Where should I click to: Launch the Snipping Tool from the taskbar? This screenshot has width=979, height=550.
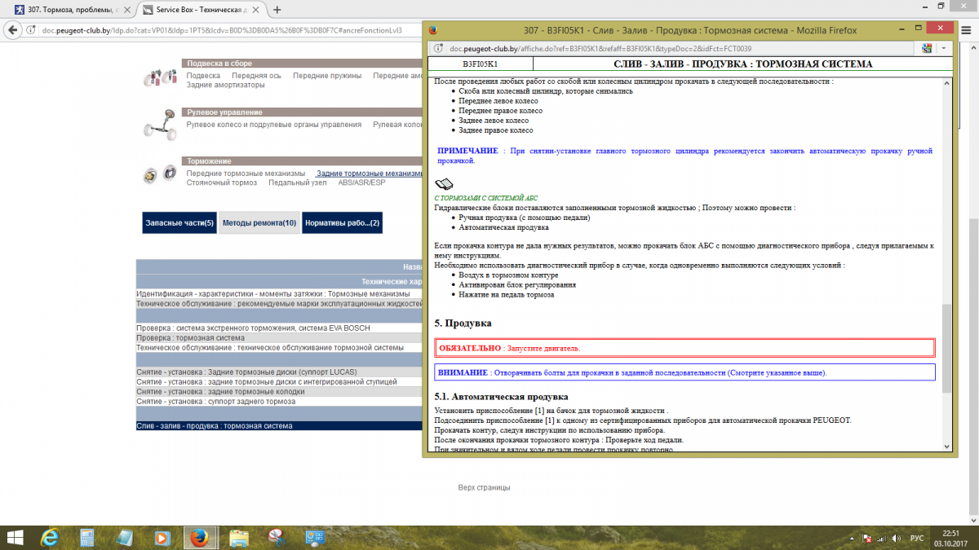click(x=276, y=538)
